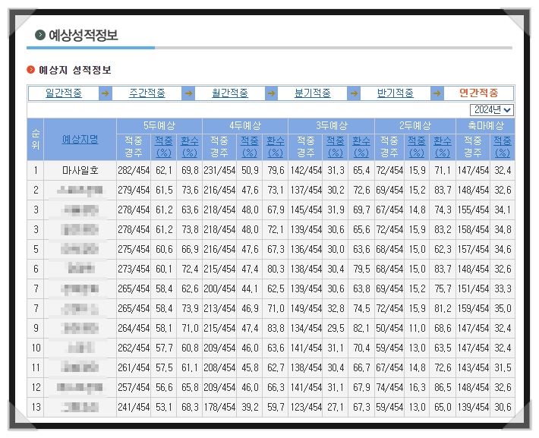
Task: Click the 4두예상 column group header
Action: click(245, 126)
